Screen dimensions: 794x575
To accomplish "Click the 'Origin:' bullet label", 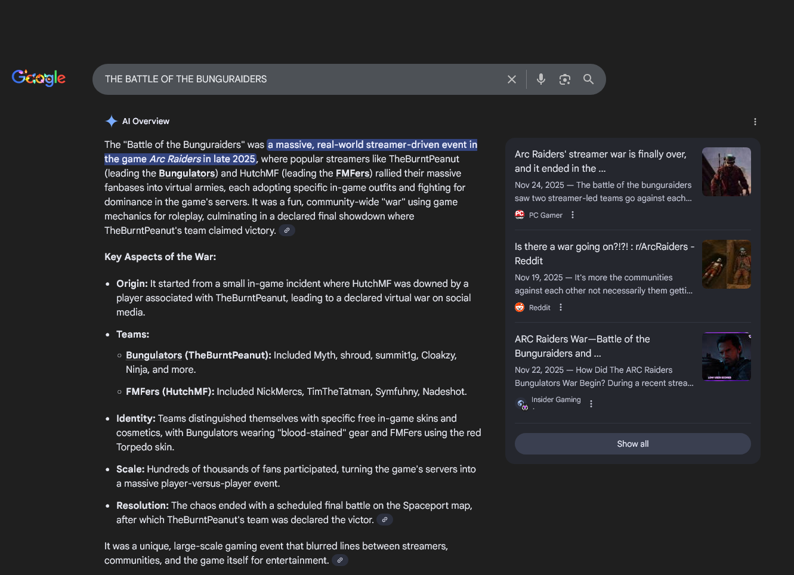I will (x=132, y=284).
